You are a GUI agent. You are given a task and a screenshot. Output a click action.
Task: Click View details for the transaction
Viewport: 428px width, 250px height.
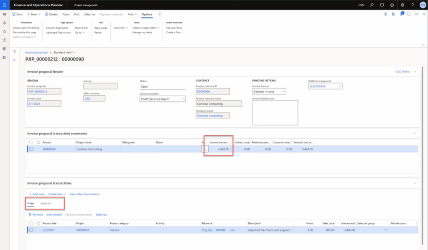(x=54, y=215)
